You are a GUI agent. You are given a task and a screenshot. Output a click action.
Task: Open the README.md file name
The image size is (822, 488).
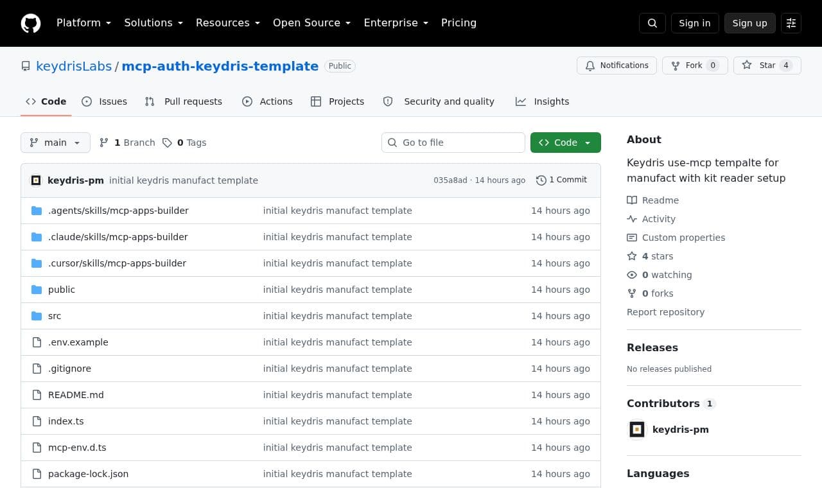click(76, 395)
